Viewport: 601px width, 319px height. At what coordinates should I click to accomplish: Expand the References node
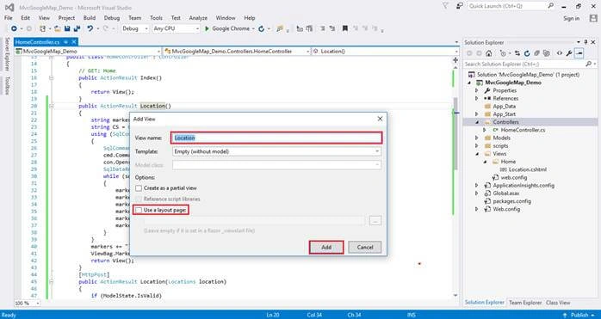click(x=476, y=98)
